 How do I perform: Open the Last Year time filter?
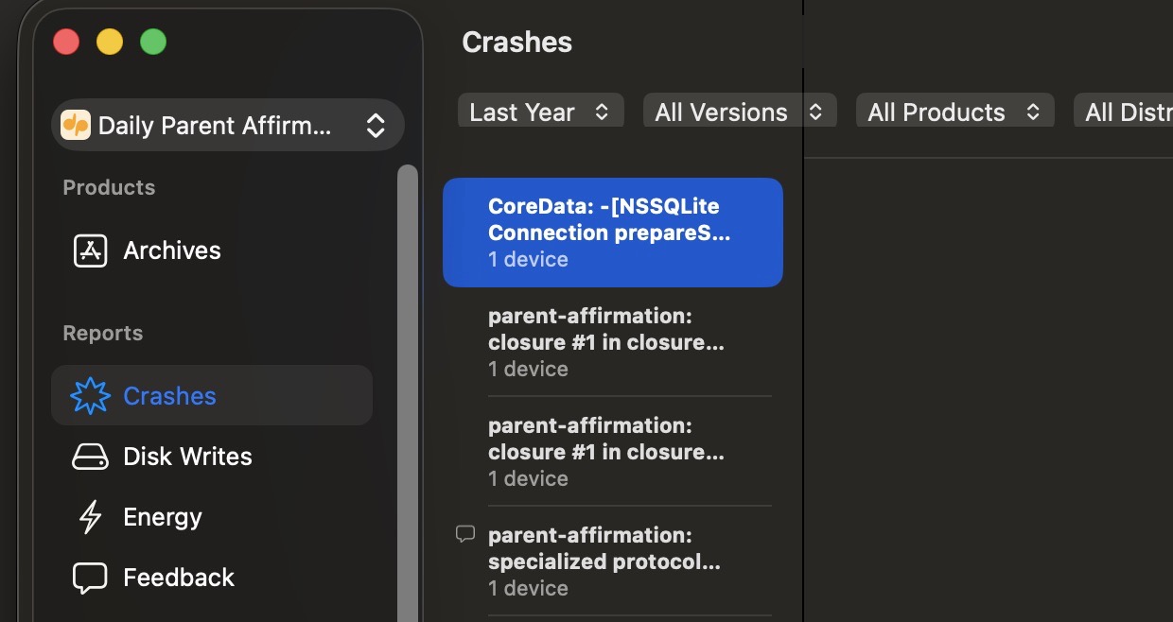coord(540,111)
